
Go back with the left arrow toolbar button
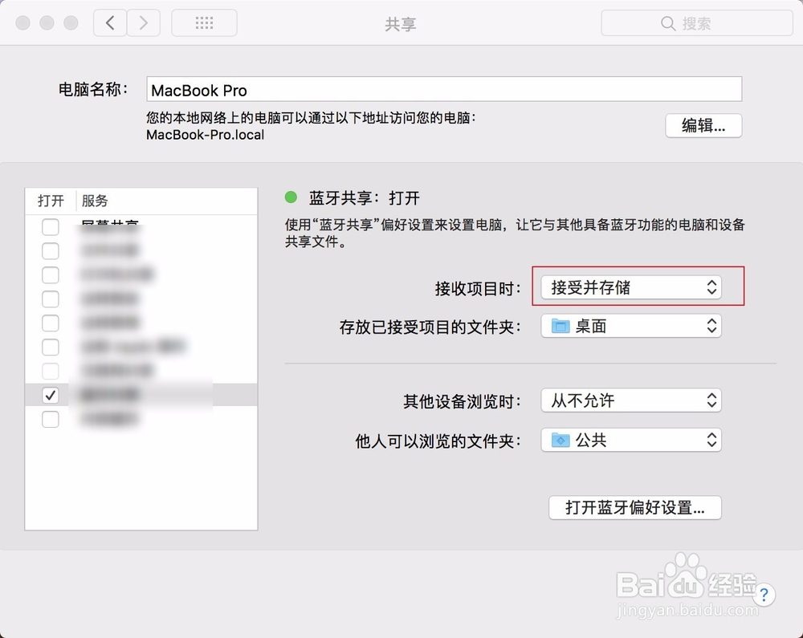coord(110,23)
